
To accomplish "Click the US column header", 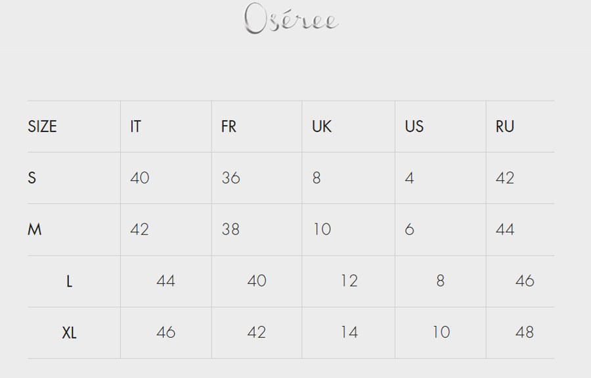I will 414,126.
